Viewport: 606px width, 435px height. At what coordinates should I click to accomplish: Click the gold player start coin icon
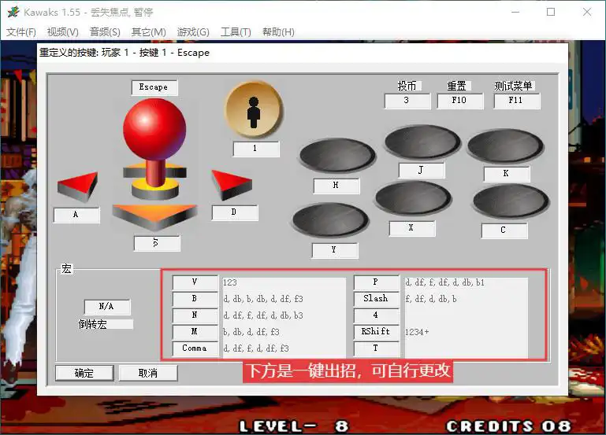(x=254, y=109)
